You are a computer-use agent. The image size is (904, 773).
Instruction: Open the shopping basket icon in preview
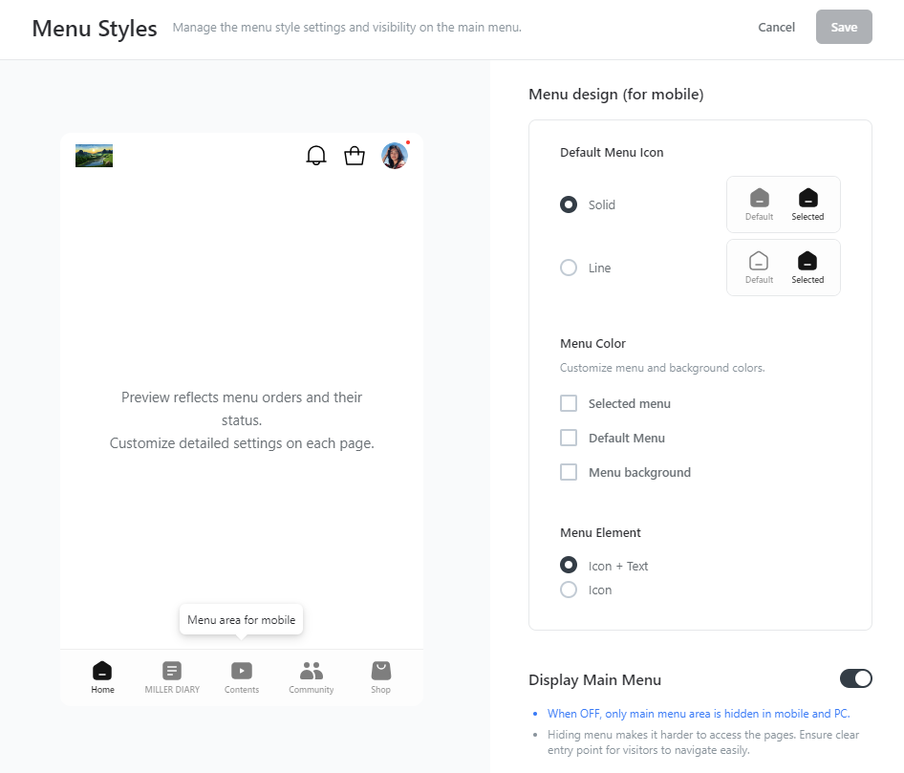click(355, 156)
